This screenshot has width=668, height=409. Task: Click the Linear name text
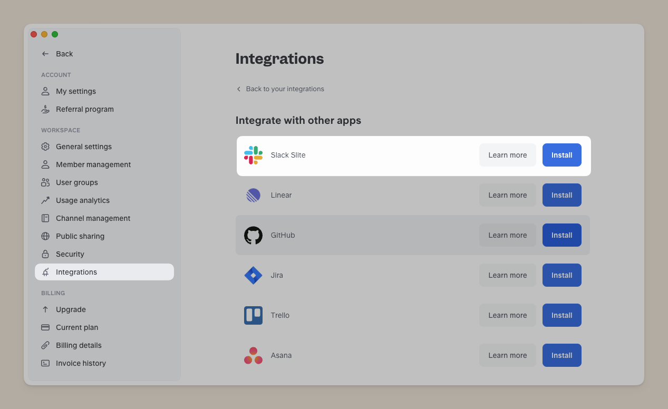281,195
